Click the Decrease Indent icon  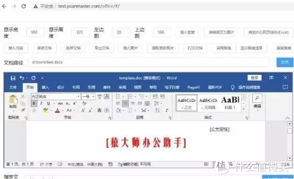(155, 96)
